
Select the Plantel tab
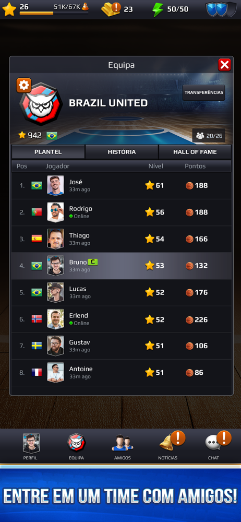click(48, 152)
